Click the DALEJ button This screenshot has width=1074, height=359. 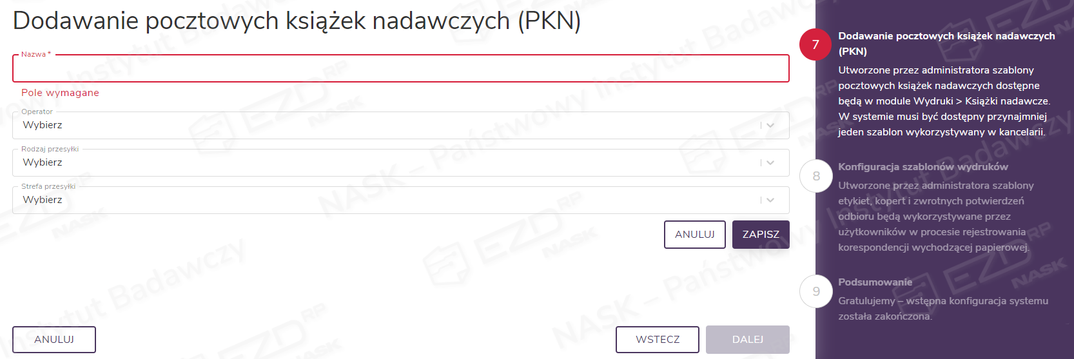tap(747, 340)
